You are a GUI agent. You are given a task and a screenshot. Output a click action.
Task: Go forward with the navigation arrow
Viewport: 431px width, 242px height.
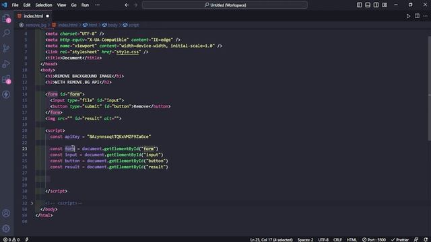(x=135, y=5)
